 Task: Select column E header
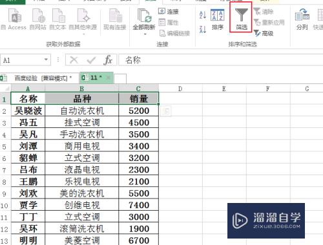point(224,89)
